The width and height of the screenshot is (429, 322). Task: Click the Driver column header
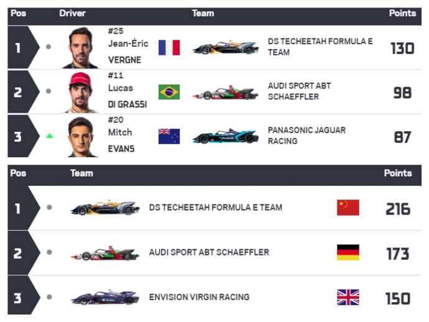pos(72,13)
